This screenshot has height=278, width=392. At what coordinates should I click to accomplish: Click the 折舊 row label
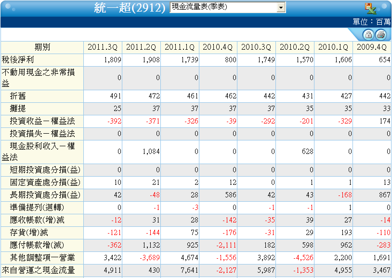point(18,96)
